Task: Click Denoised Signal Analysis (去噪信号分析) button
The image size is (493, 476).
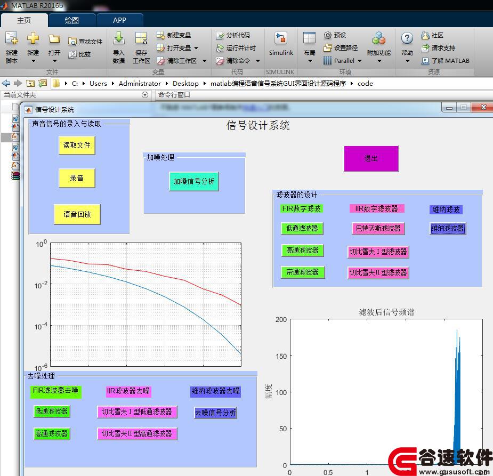Action: pos(215,413)
